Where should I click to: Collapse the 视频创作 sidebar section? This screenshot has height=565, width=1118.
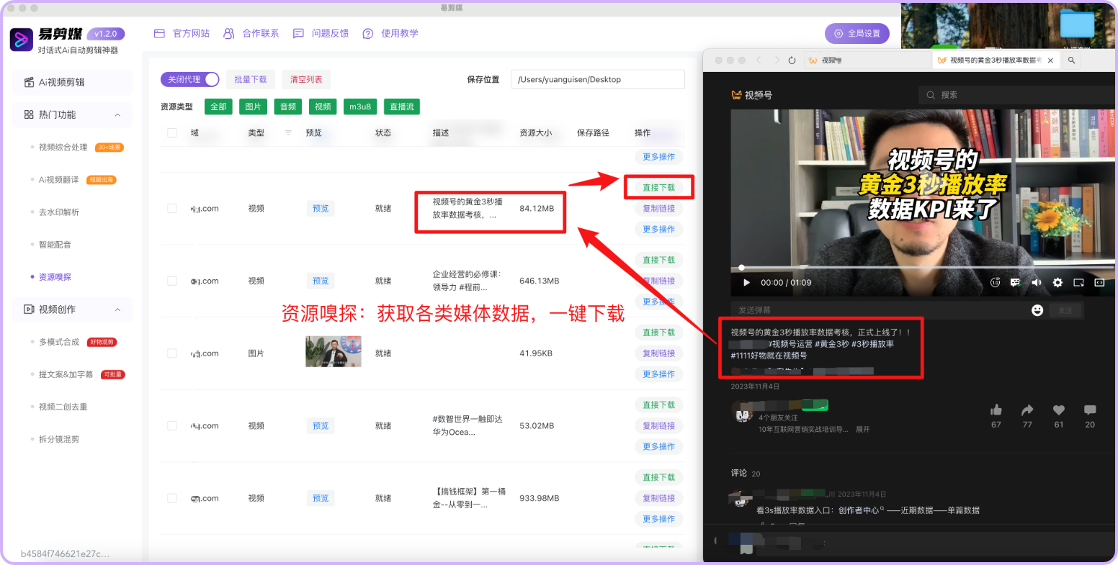tap(118, 309)
